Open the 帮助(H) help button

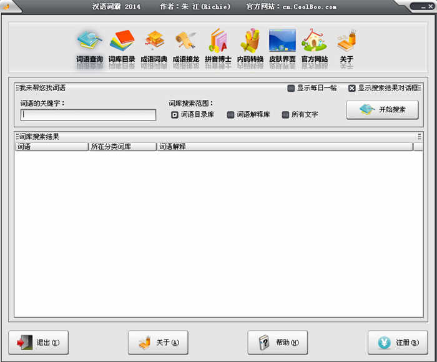coord(278,343)
